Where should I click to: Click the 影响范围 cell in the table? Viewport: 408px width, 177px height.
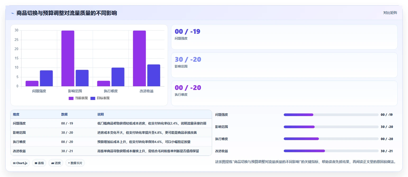(19, 132)
